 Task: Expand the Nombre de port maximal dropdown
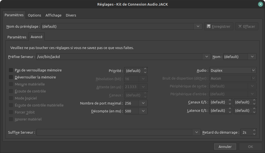pyautogui.click(x=143, y=103)
